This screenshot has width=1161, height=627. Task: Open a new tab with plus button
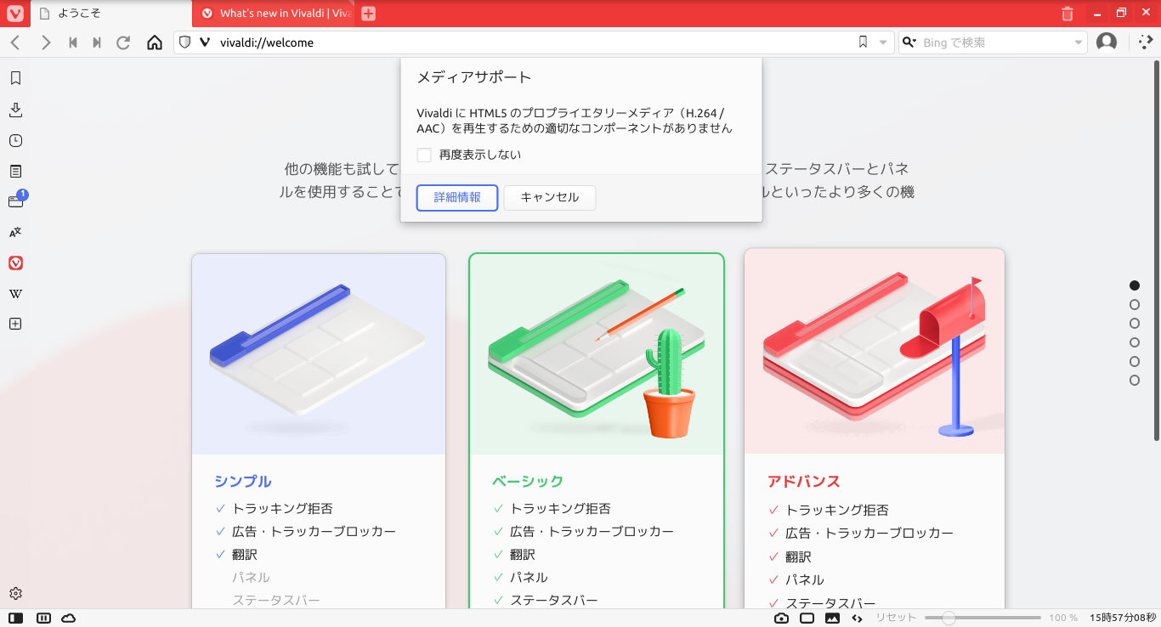[368, 14]
